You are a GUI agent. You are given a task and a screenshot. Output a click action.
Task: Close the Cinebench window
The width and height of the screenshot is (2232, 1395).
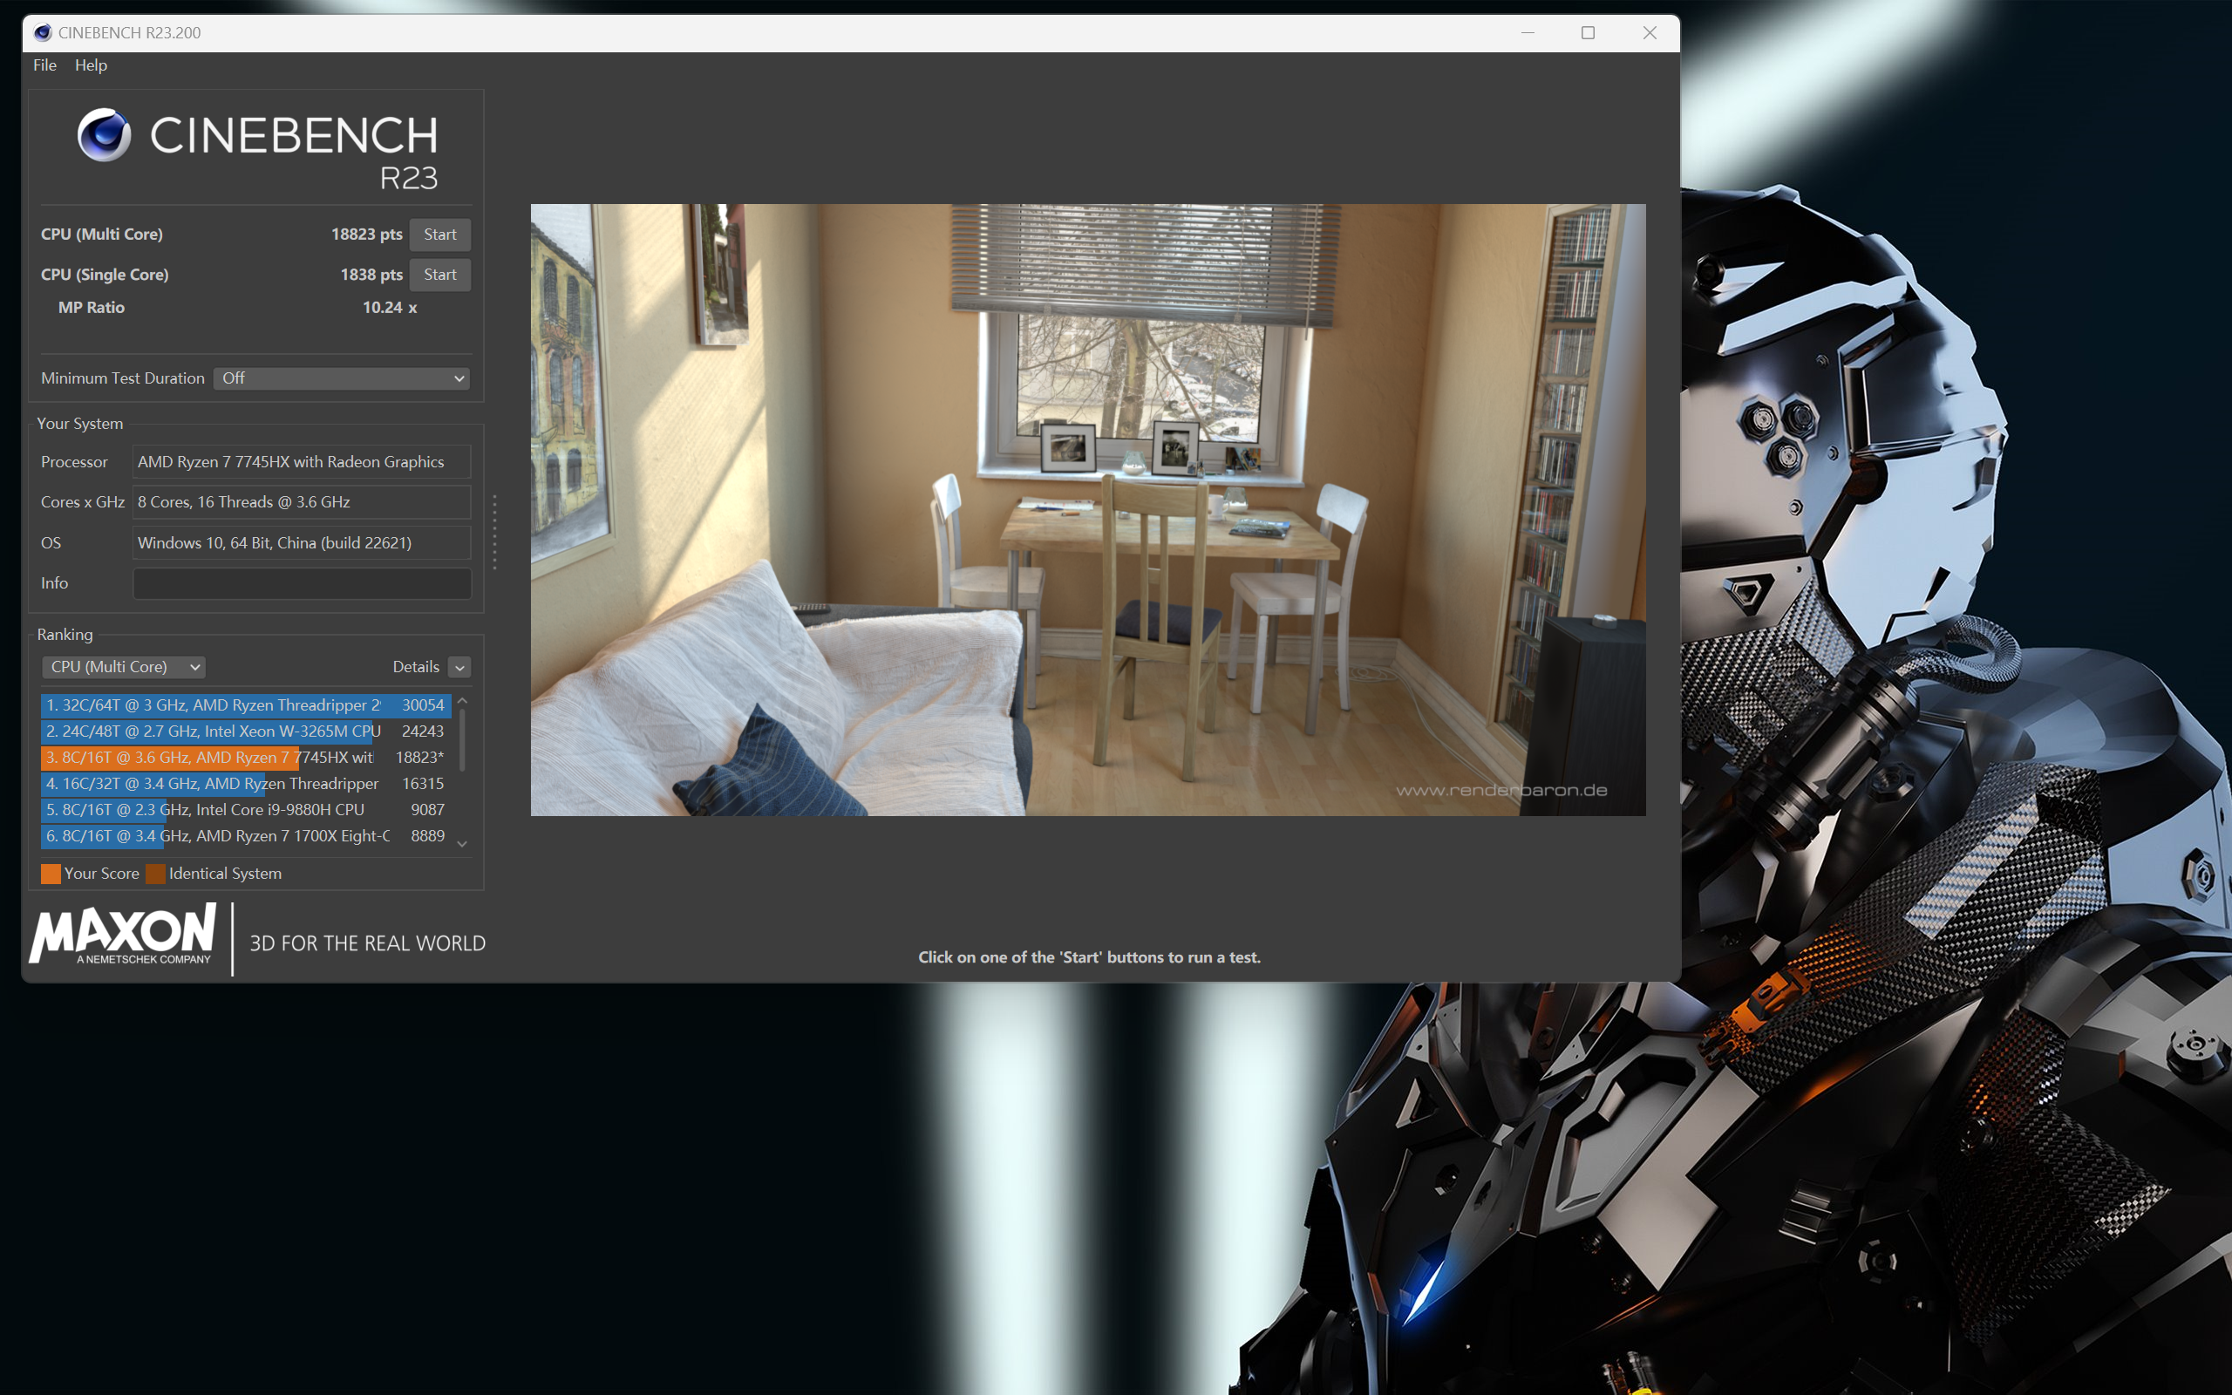[x=1649, y=33]
